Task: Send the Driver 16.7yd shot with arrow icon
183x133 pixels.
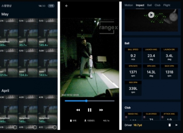Action: coord(176,125)
